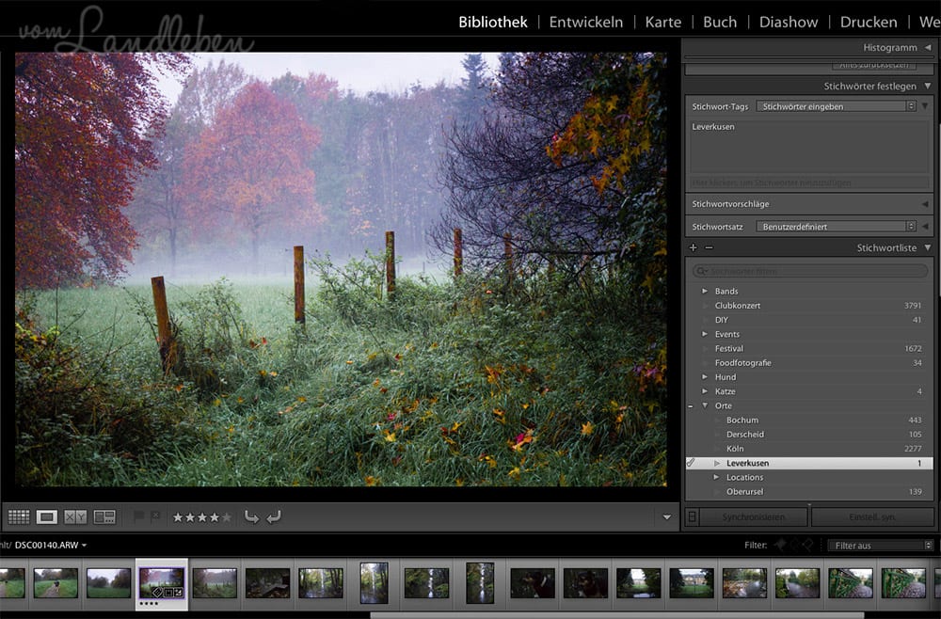Flag the photo as rejected

(x=155, y=516)
